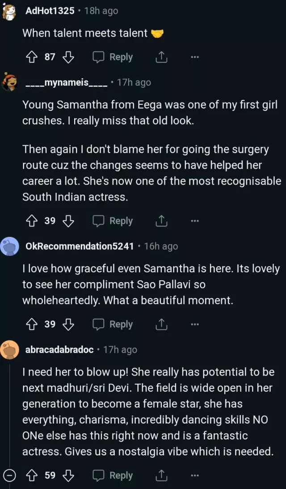
Task: Tap abracadabradoc's avatar picture
Action: (9, 350)
